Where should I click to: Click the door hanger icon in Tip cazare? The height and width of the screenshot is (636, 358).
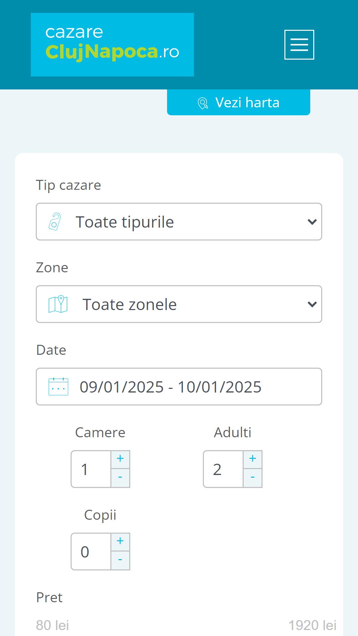pyautogui.click(x=55, y=222)
